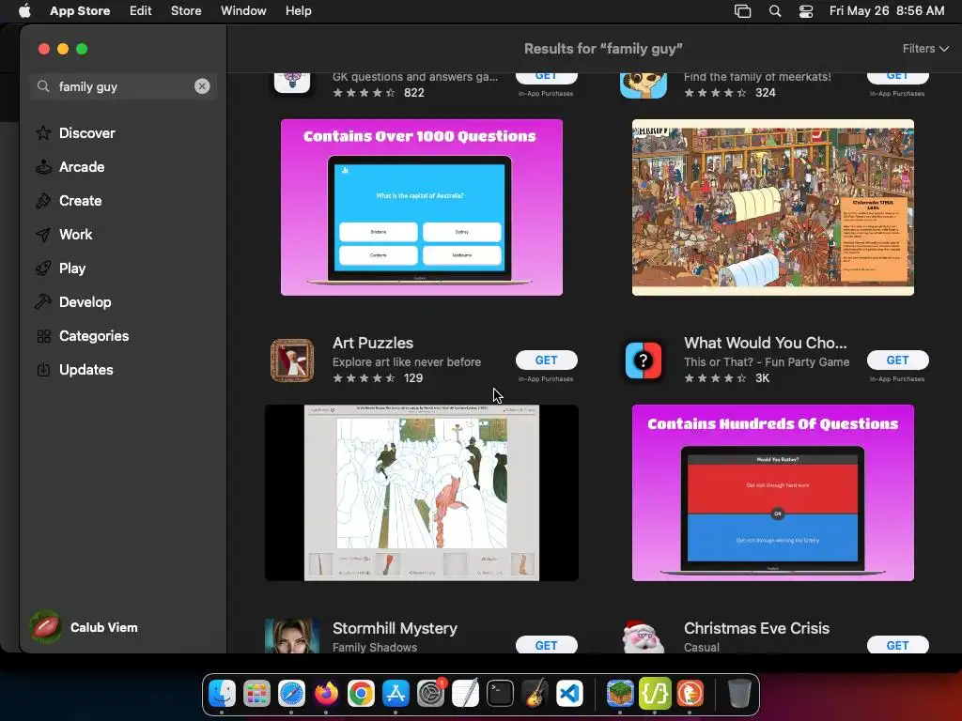The image size is (962, 721).
Task: Open System Settings from the Dock
Action: tap(430, 694)
